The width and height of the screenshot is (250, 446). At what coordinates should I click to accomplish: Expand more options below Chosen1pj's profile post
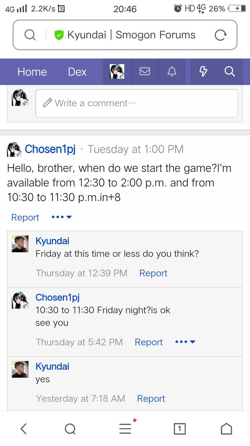click(x=61, y=217)
